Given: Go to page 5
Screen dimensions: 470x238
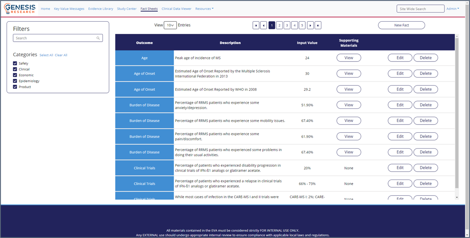Looking at the screenshot, I should [x=302, y=26].
